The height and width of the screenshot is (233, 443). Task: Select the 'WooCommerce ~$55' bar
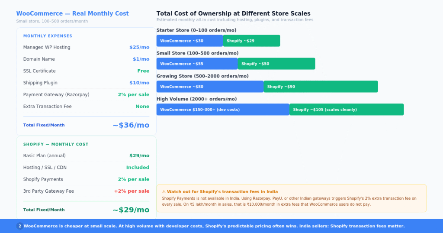tap(197, 64)
